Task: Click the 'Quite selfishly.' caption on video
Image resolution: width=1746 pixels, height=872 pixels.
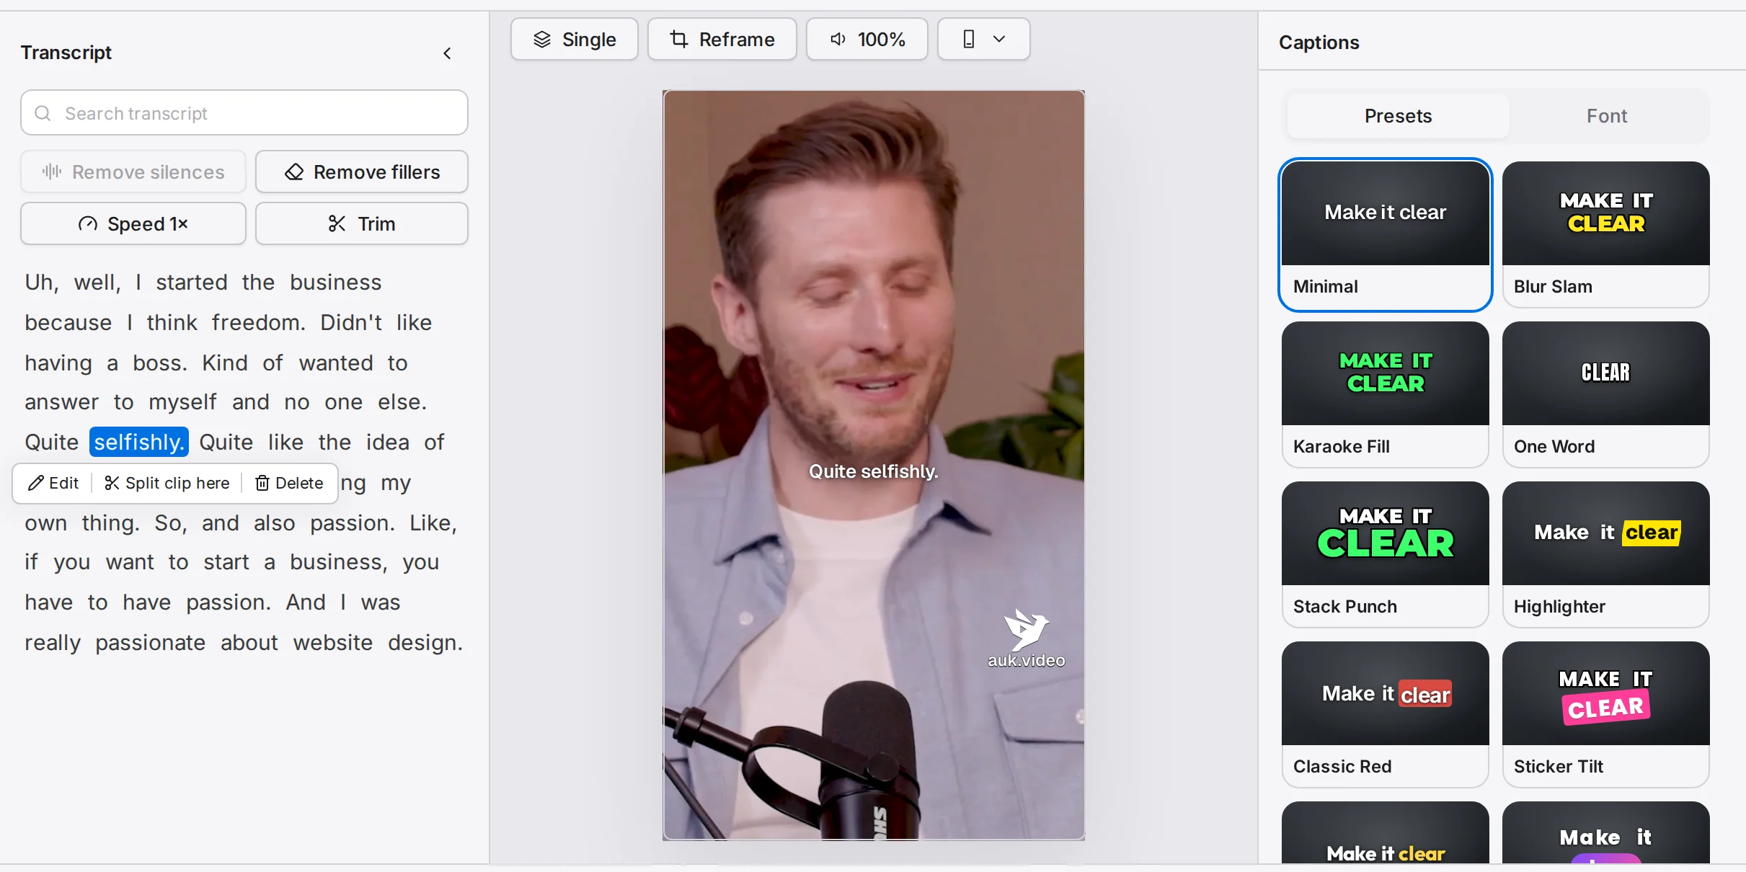Action: point(874,471)
